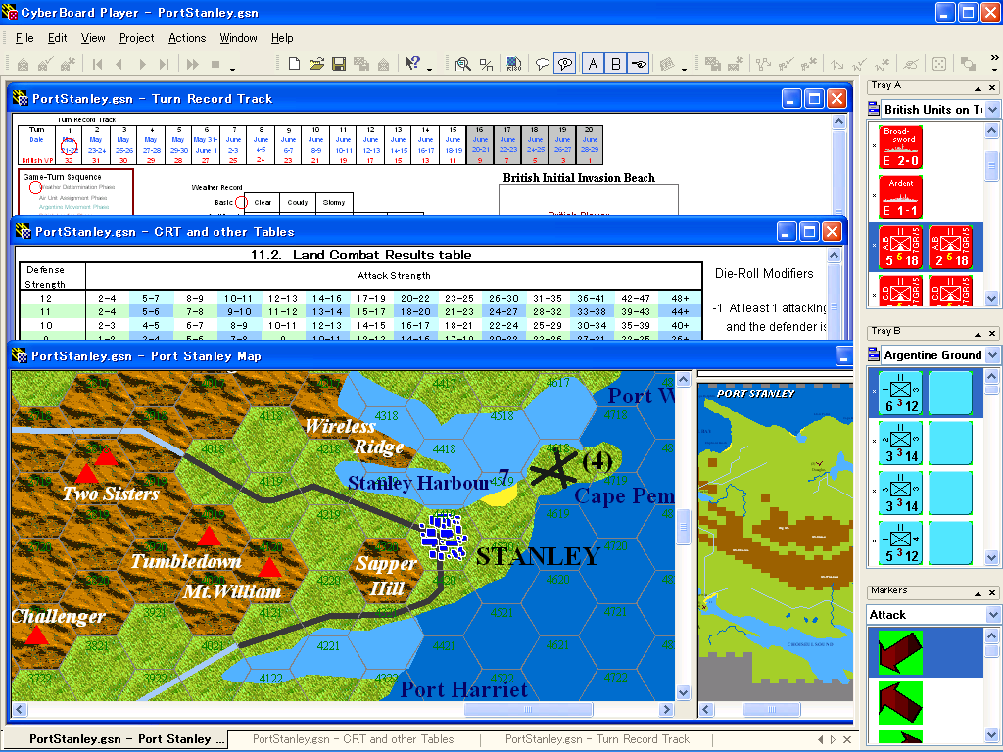The width and height of the screenshot is (1003, 752).
Task: Collapse the Tray B panel with its triangle
Action: (x=978, y=334)
